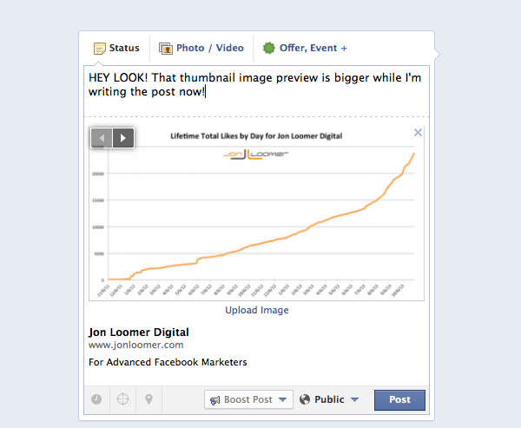This screenshot has width=521, height=428.
Task: Click the Upload Image link
Action: (257, 310)
